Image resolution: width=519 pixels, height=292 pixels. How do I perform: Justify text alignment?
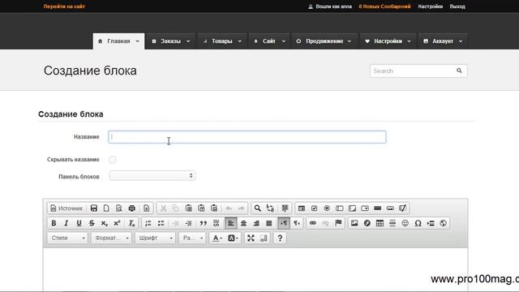pos(268,223)
